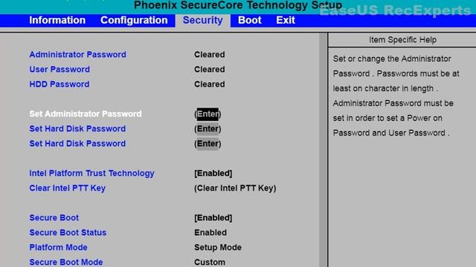Screen dimensions: 476x267
Task: Toggle Intel Platform Trust Technology Enabled value
Action: coord(213,173)
